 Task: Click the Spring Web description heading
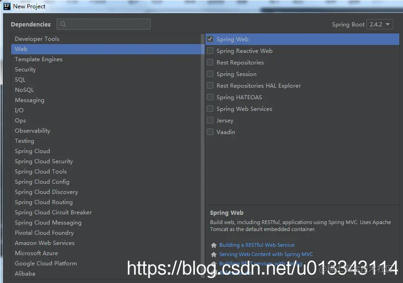pos(226,213)
